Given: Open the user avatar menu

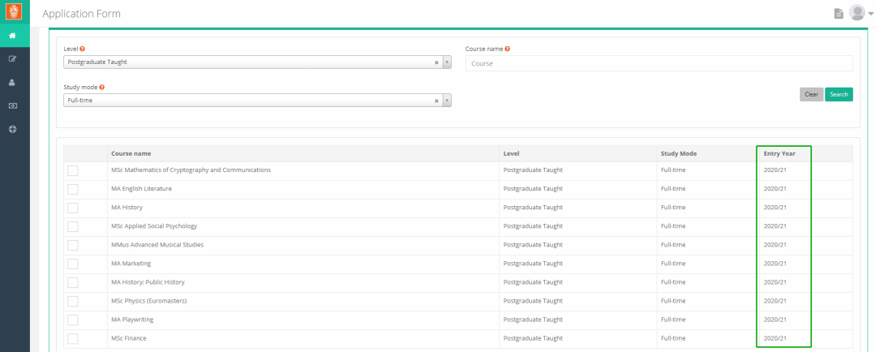Looking at the screenshot, I should 857,13.
